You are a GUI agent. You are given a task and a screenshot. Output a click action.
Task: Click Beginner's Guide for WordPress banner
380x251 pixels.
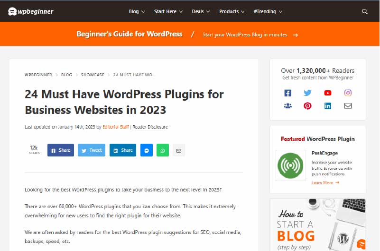pyautogui.click(x=130, y=34)
